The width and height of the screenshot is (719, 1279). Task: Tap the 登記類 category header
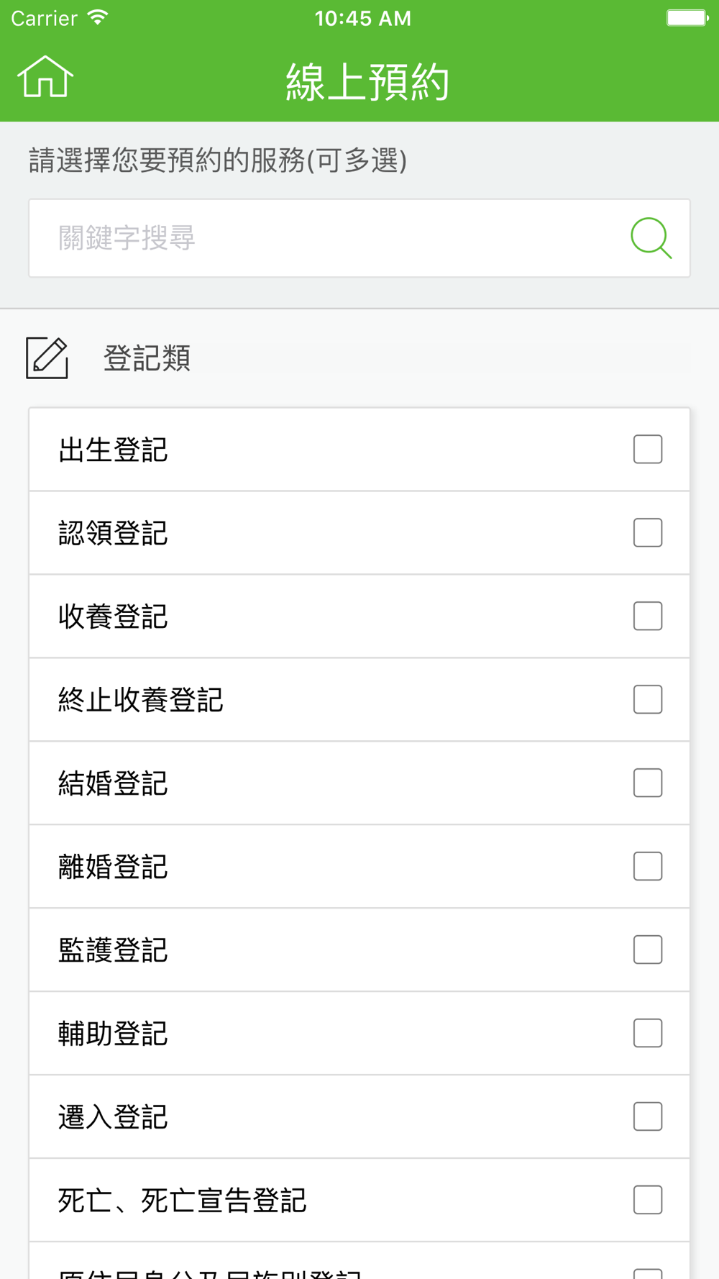tap(147, 358)
